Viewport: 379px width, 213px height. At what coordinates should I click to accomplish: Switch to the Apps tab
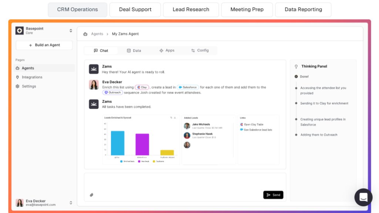coord(167,50)
